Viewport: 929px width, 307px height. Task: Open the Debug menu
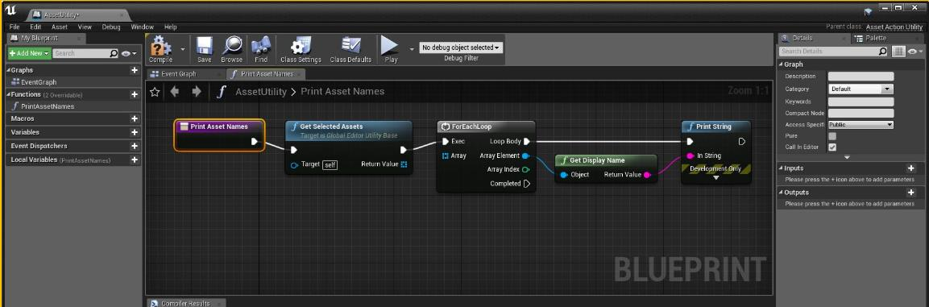[111, 27]
